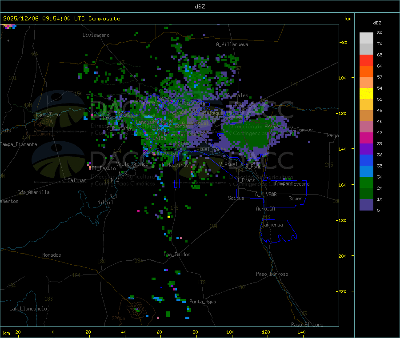The height and width of the screenshot is (338, 400).
Task: Pick the magenta 39-42 dBZ legend band
Action: (x=366, y=138)
